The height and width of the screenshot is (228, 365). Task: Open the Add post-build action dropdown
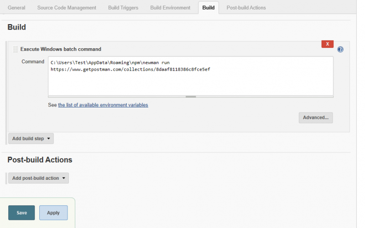pyautogui.click(x=38, y=178)
